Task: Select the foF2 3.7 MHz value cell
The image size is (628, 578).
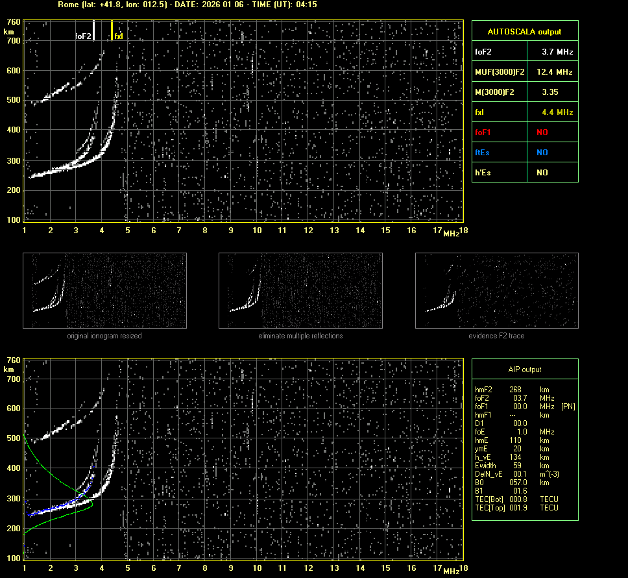Action: [x=557, y=51]
